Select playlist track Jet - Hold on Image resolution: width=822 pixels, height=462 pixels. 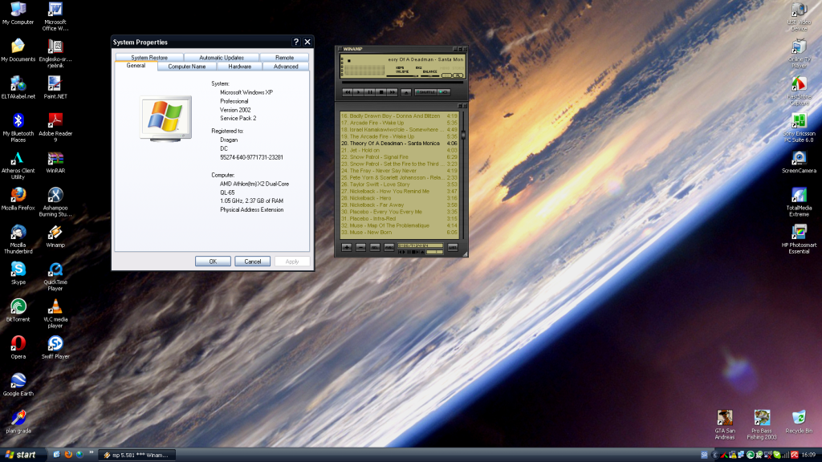400,150
